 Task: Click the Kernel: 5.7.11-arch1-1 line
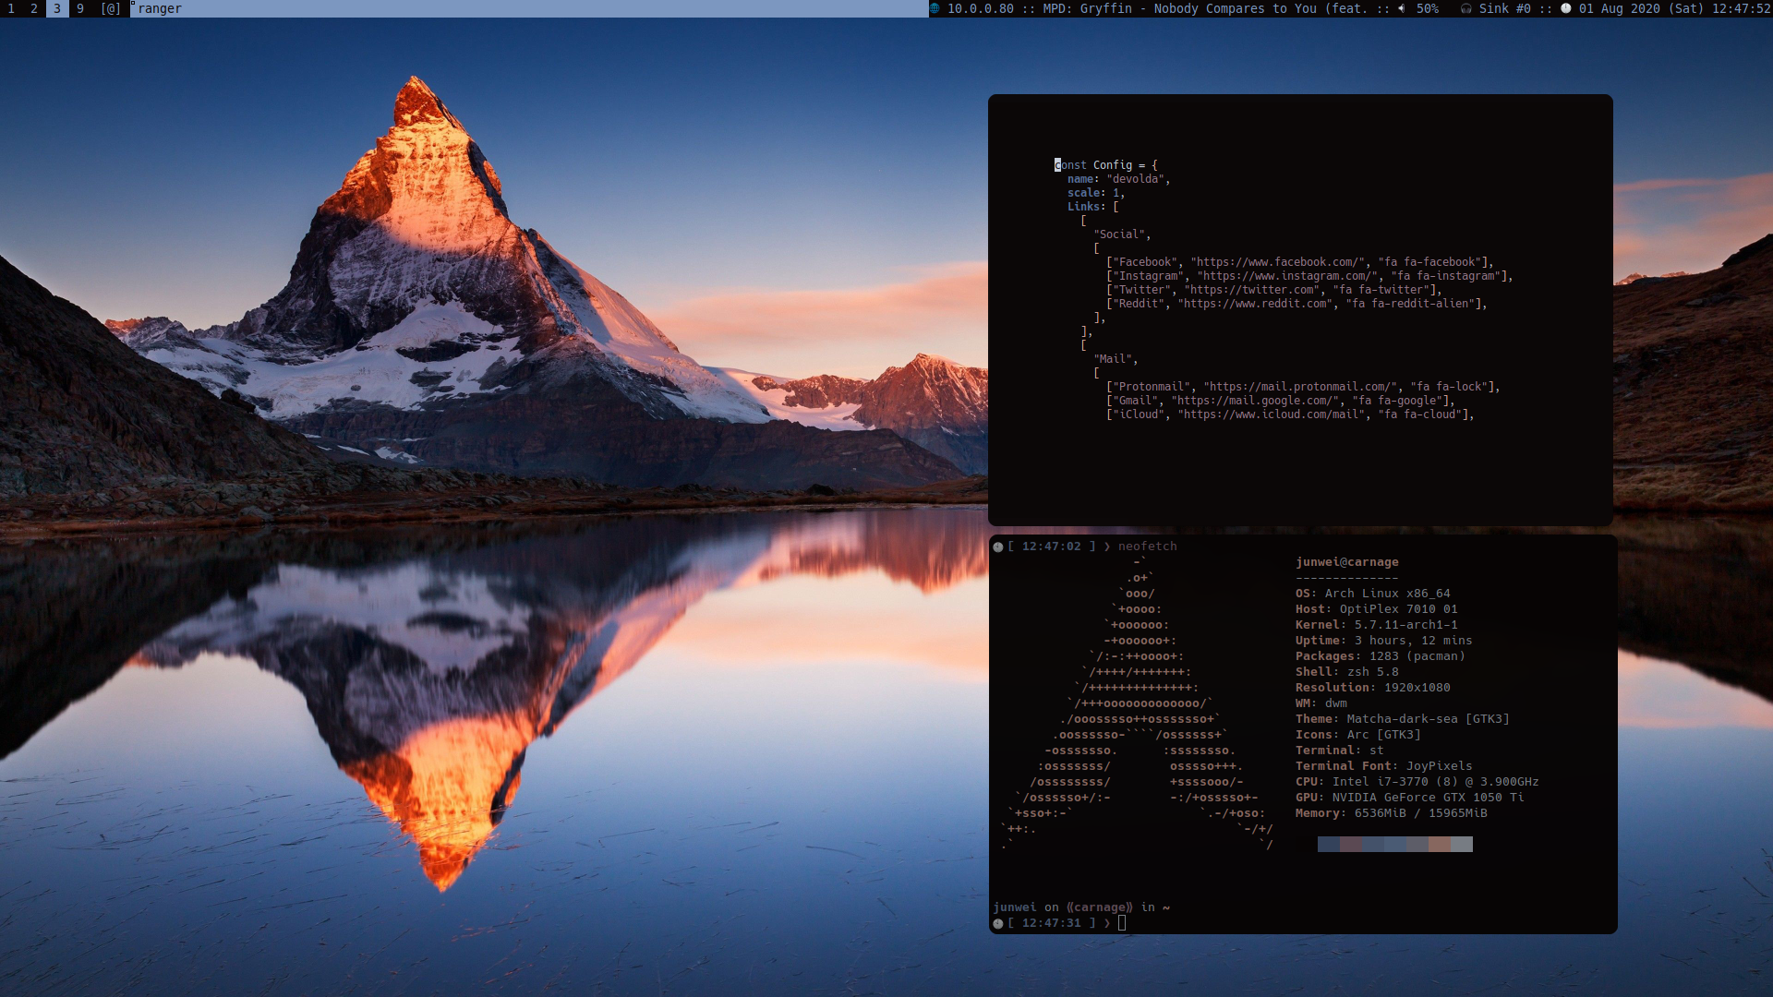pos(1376,625)
